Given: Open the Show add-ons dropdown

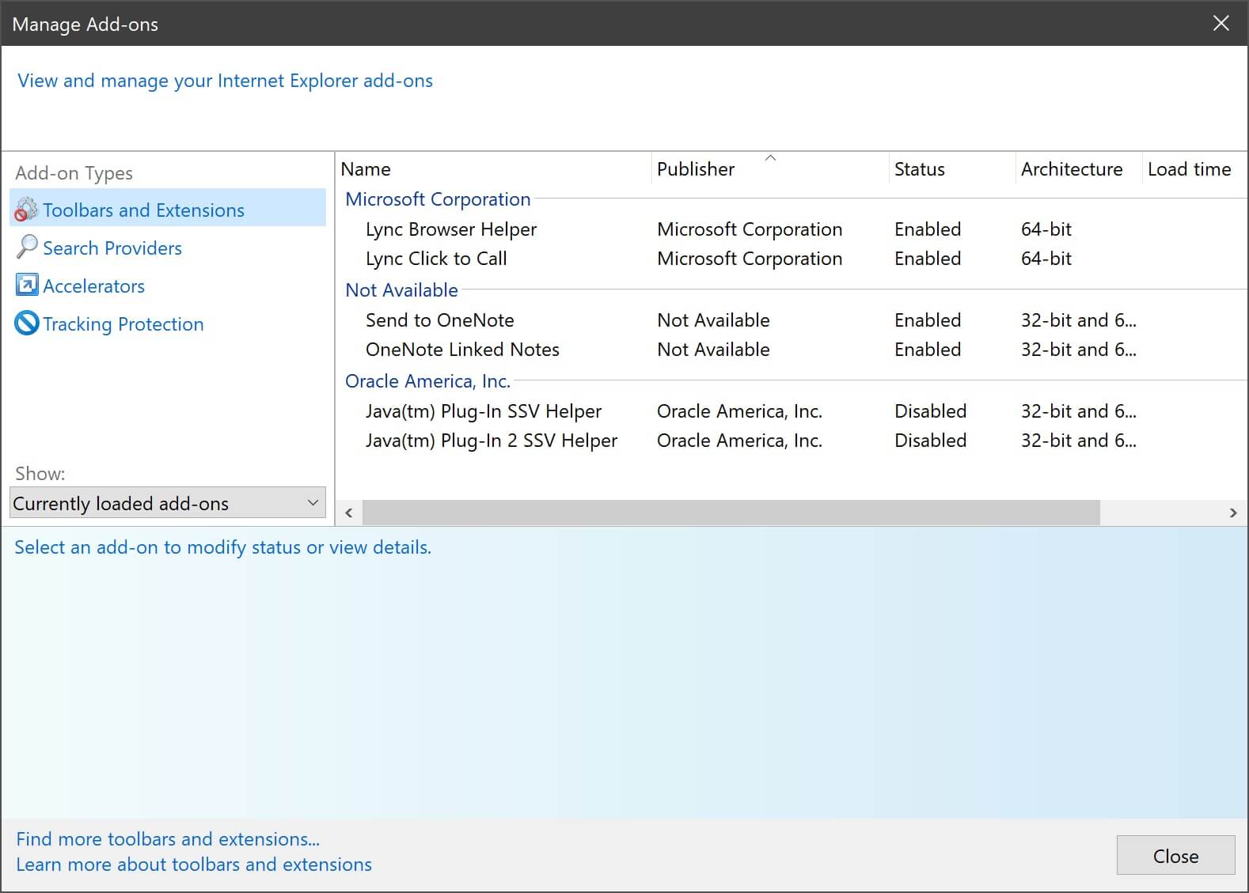Looking at the screenshot, I should coord(167,503).
